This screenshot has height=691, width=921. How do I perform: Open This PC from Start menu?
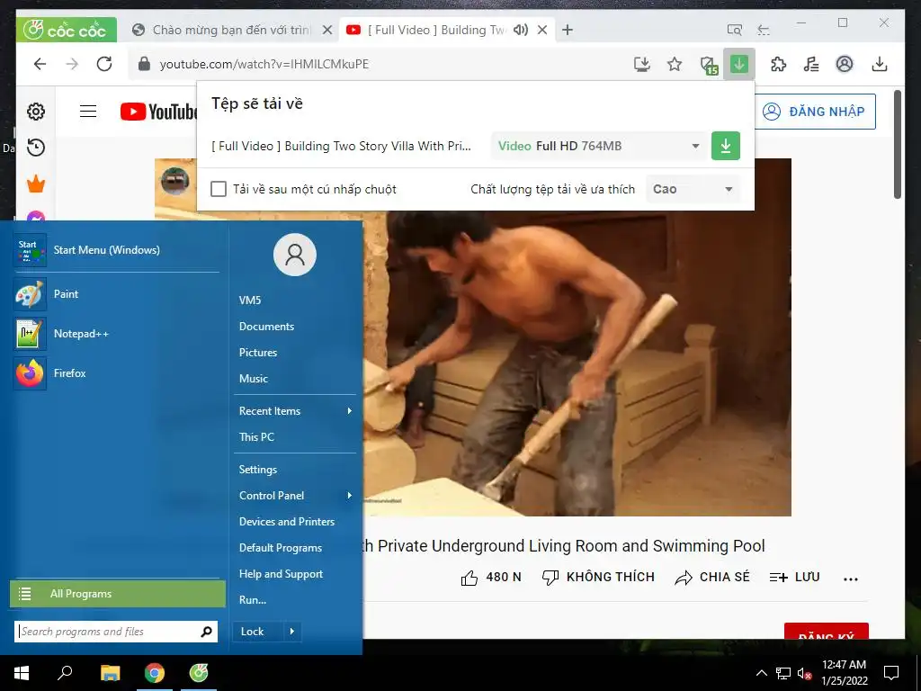(256, 436)
